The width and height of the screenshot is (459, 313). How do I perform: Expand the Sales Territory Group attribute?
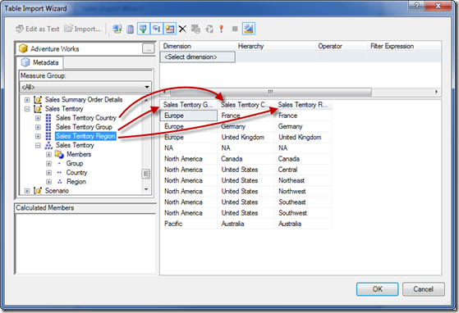tap(38, 127)
